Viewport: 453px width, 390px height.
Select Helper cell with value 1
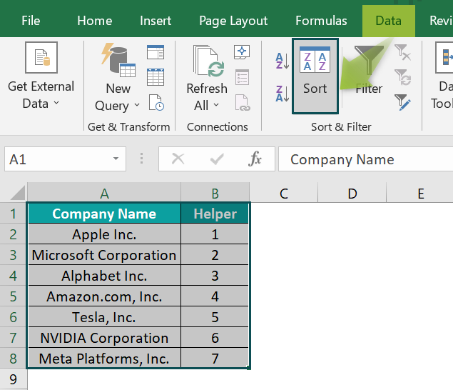point(215,234)
